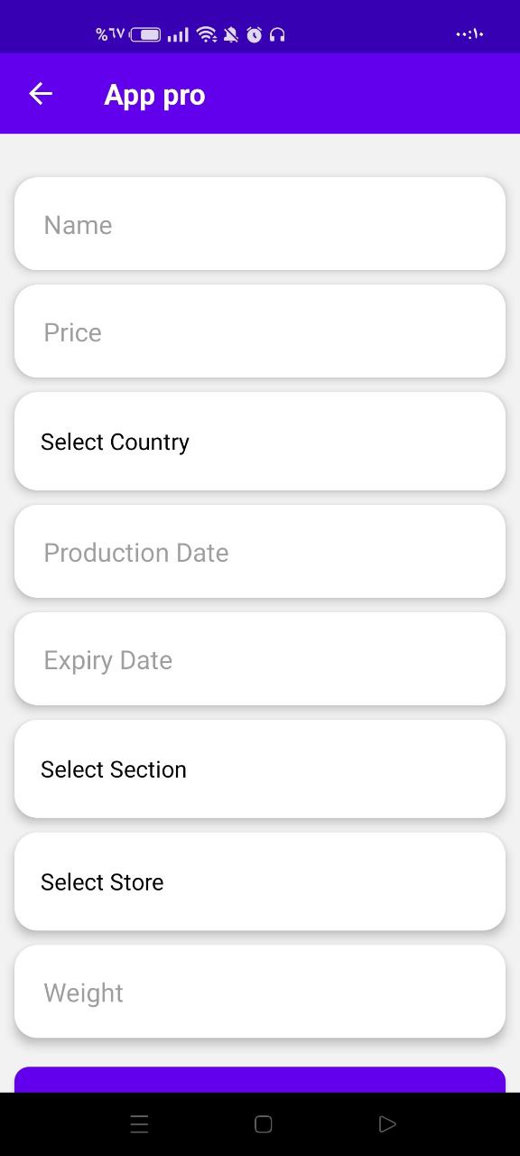Tap the headphones icon in the status bar
520x1156 pixels.
278,34
